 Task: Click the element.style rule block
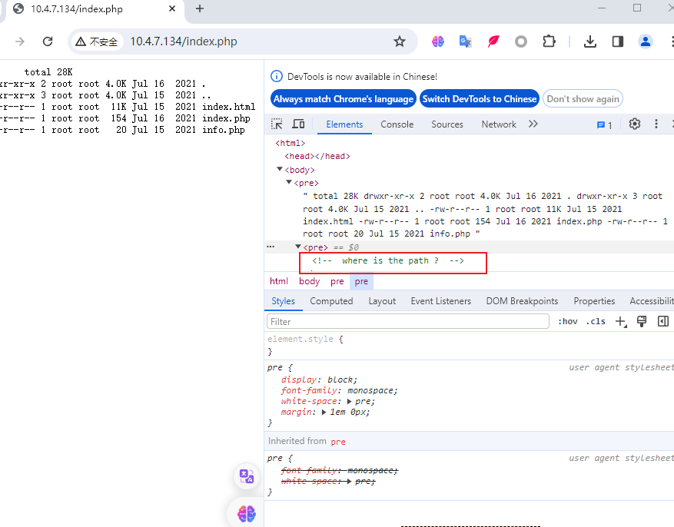pyautogui.click(x=469, y=346)
